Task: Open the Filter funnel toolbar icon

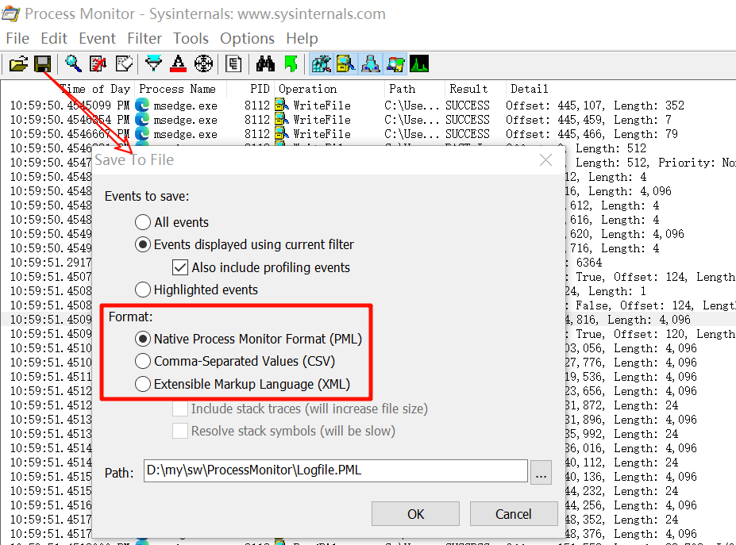Action: coord(153,63)
